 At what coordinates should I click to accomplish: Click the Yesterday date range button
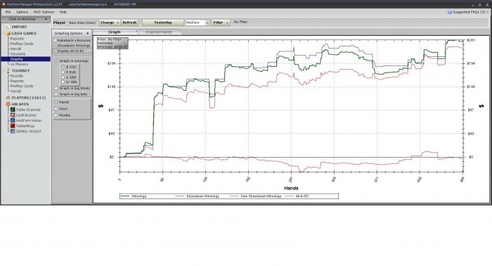163,23
